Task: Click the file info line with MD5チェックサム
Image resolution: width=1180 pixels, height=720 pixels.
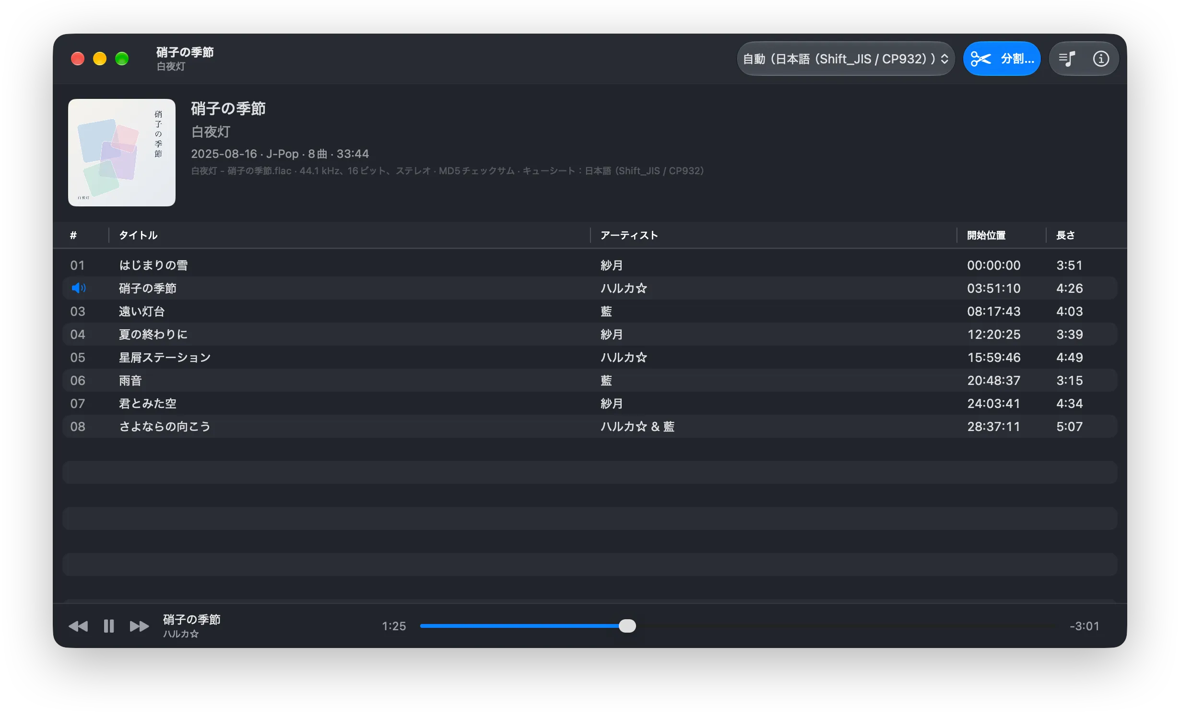Action: pyautogui.click(x=447, y=171)
